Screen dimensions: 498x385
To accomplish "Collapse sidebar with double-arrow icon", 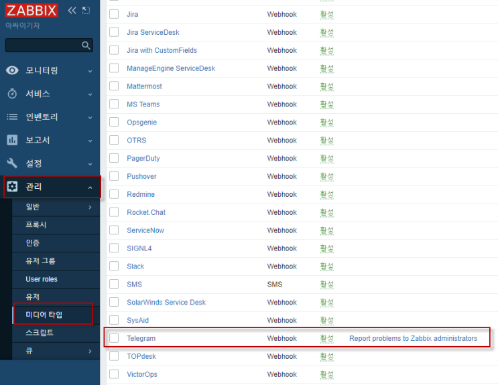I will (72, 11).
